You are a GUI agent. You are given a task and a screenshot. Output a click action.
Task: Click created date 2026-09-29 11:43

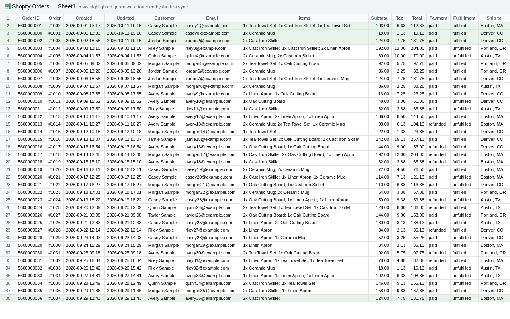[84, 298]
